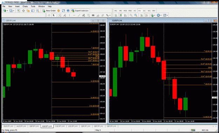Show the Data Window via its toolbar icon
The width and height of the screenshot is (219, 133).
tap(23, 10)
